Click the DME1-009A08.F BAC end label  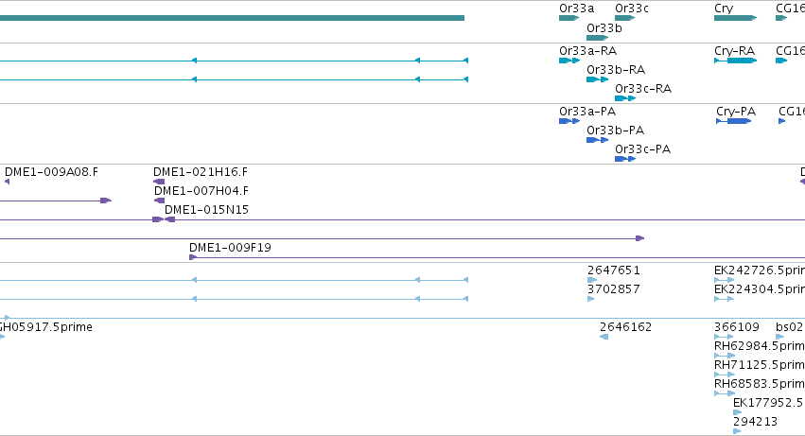pos(51,172)
